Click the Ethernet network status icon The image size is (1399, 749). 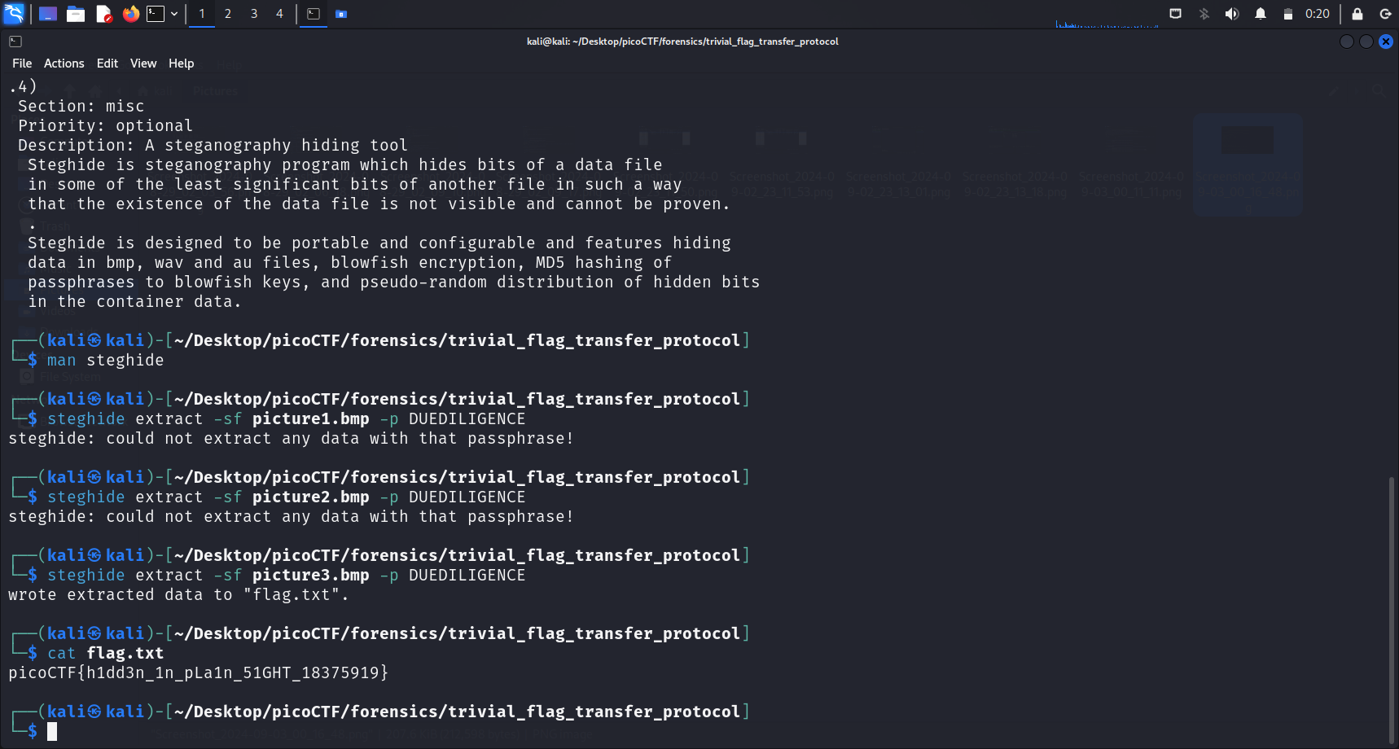tap(1175, 14)
